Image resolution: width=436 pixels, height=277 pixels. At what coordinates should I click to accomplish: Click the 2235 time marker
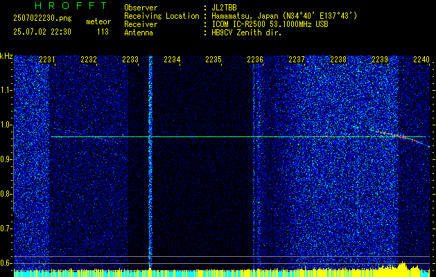pyautogui.click(x=213, y=59)
